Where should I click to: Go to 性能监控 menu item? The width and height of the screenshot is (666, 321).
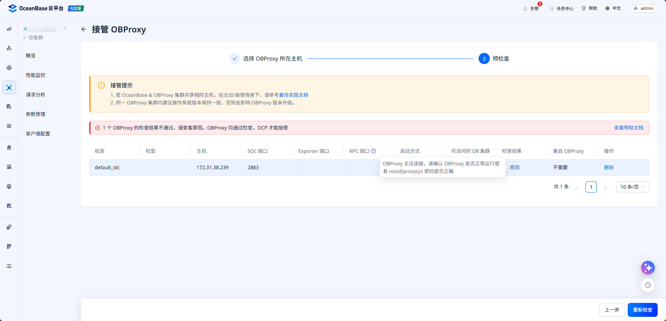click(x=36, y=75)
